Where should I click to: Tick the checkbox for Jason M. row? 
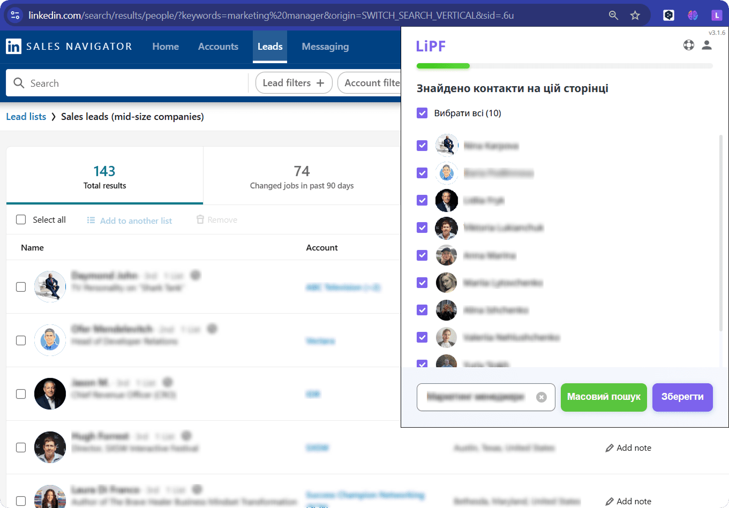coord(21,394)
